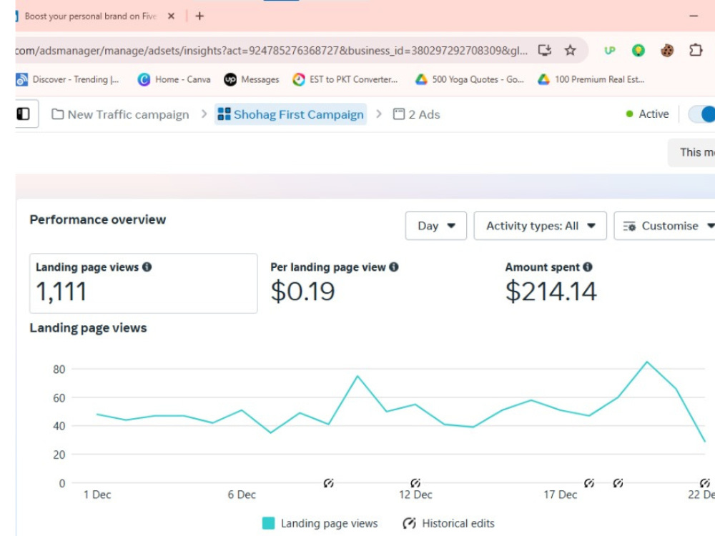Click historical edit marker at 12 Dec
This screenshot has height=536, width=715.
[415, 482]
